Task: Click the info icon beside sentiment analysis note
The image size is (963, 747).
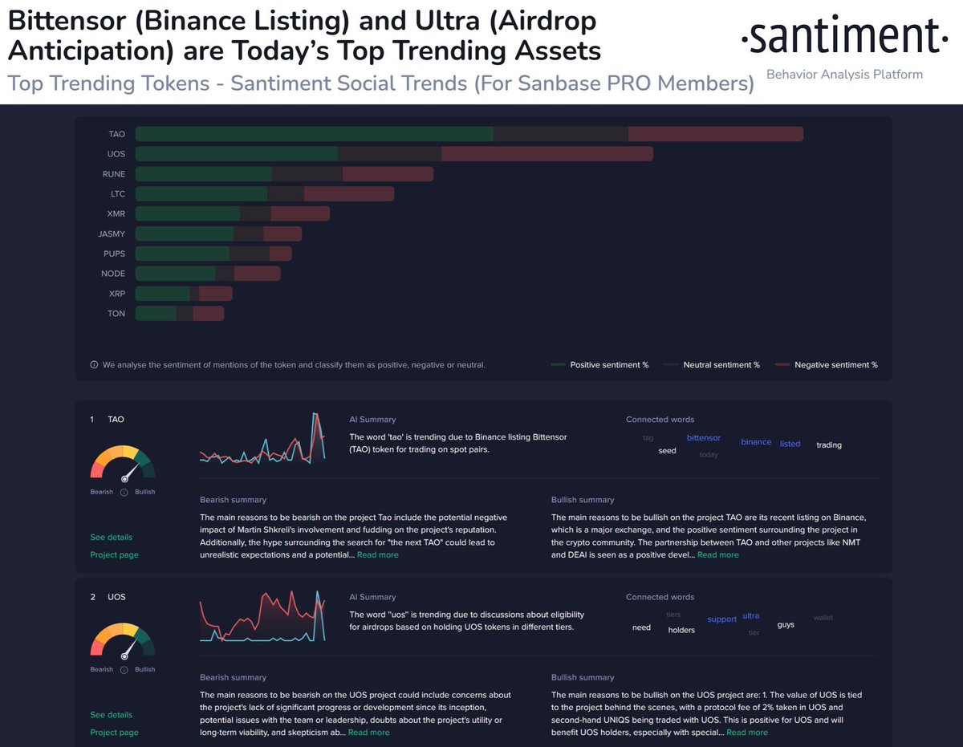Action: click(x=94, y=365)
